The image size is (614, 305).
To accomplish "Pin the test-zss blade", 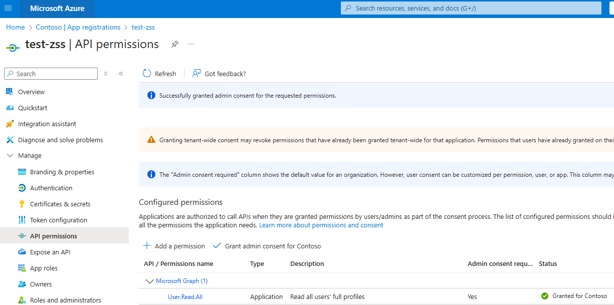I will (x=174, y=44).
